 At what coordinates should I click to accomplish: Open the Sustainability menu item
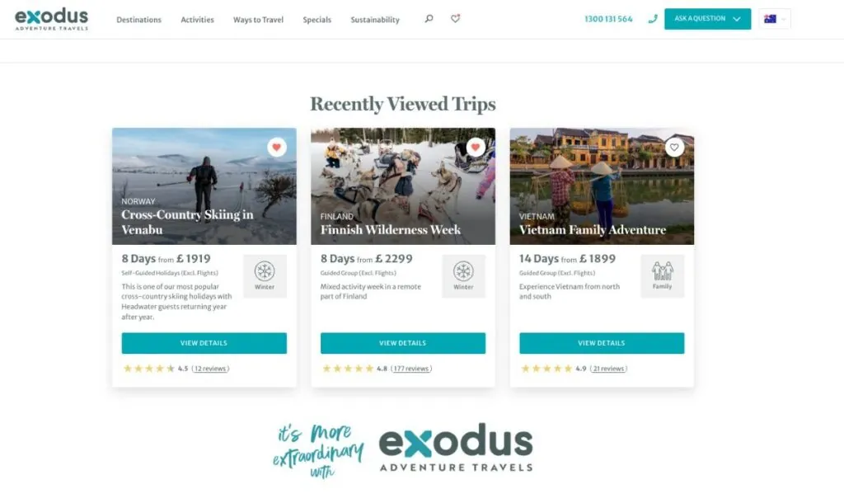[x=375, y=20]
